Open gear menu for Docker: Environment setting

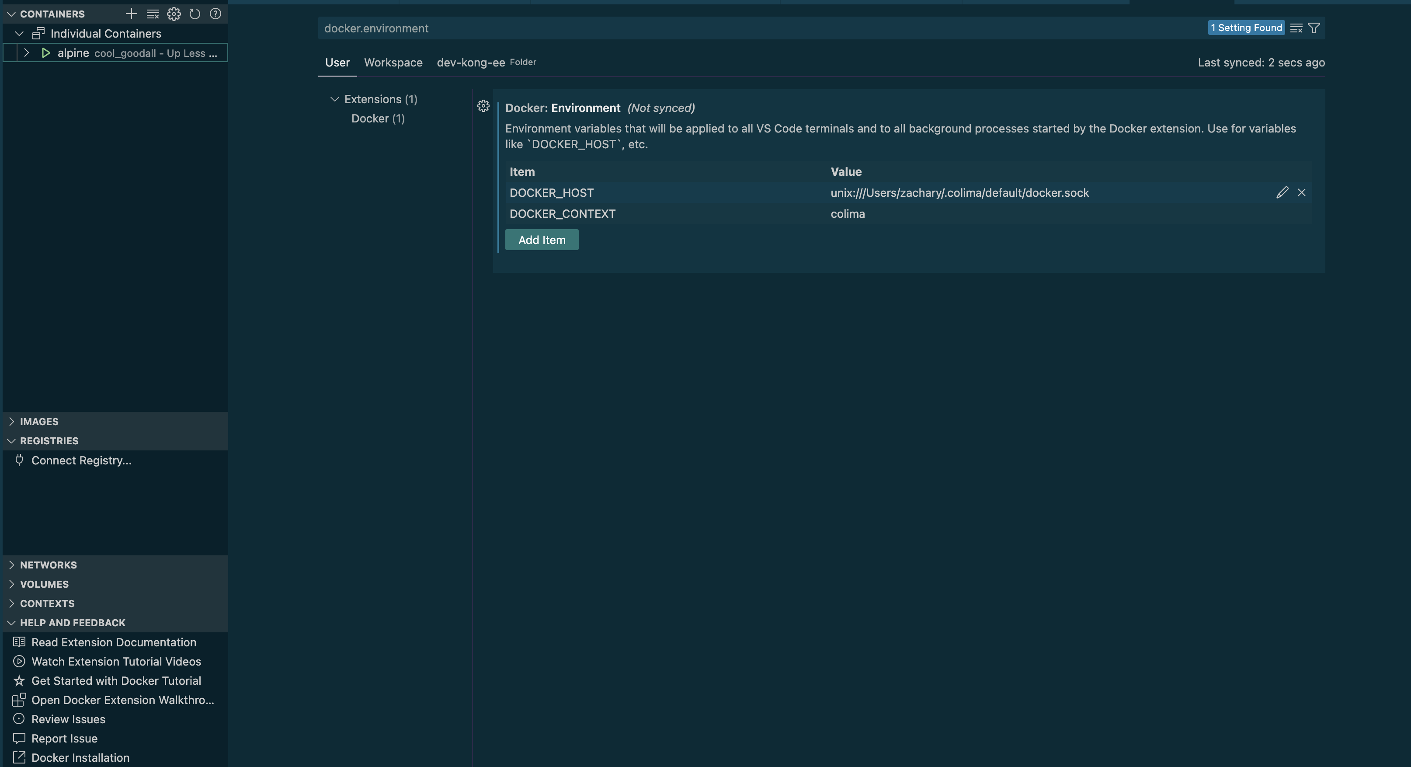click(483, 106)
